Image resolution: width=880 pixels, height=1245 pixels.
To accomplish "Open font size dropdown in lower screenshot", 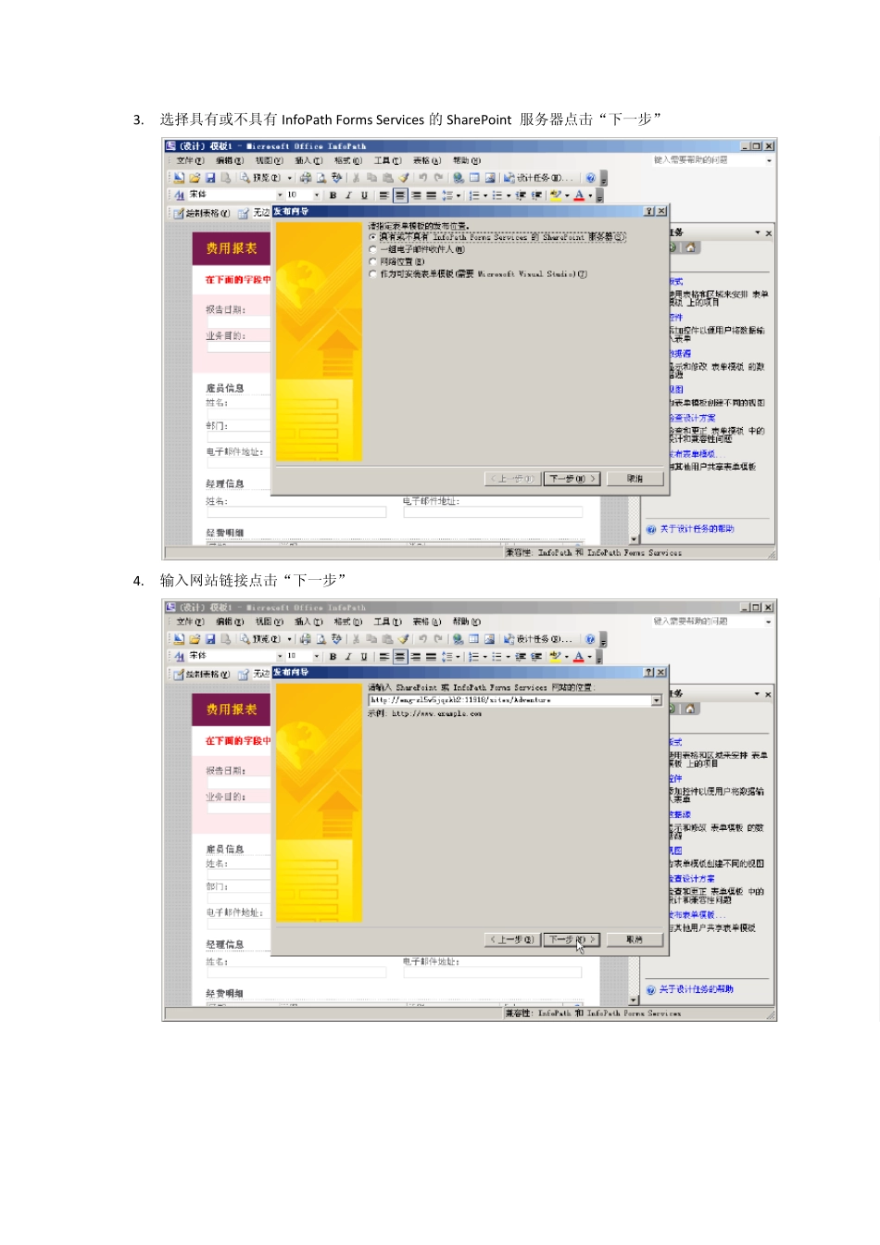I will point(318,657).
